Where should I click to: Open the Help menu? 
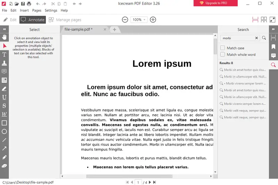[64, 10]
